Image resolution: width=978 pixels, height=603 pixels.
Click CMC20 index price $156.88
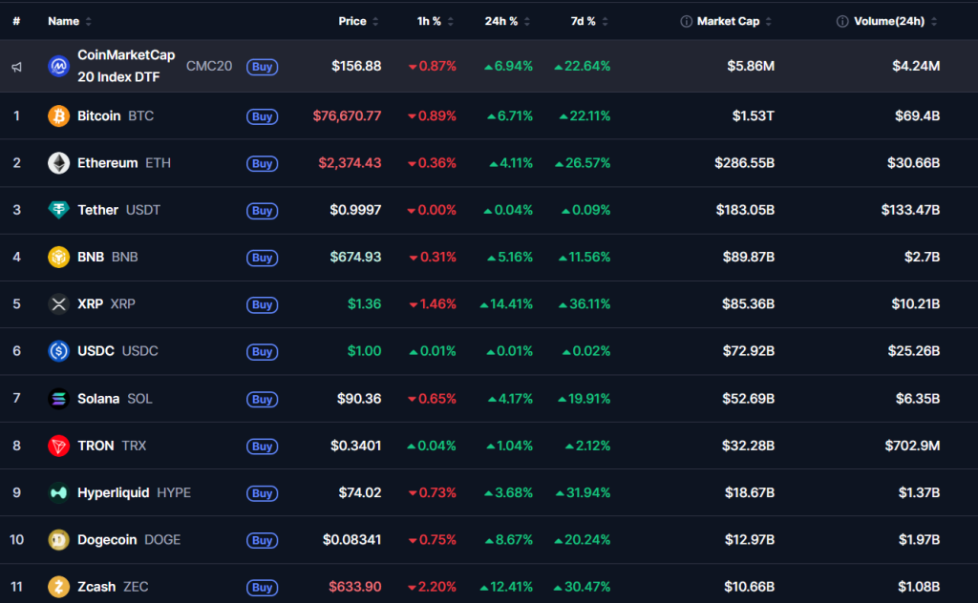(x=356, y=66)
